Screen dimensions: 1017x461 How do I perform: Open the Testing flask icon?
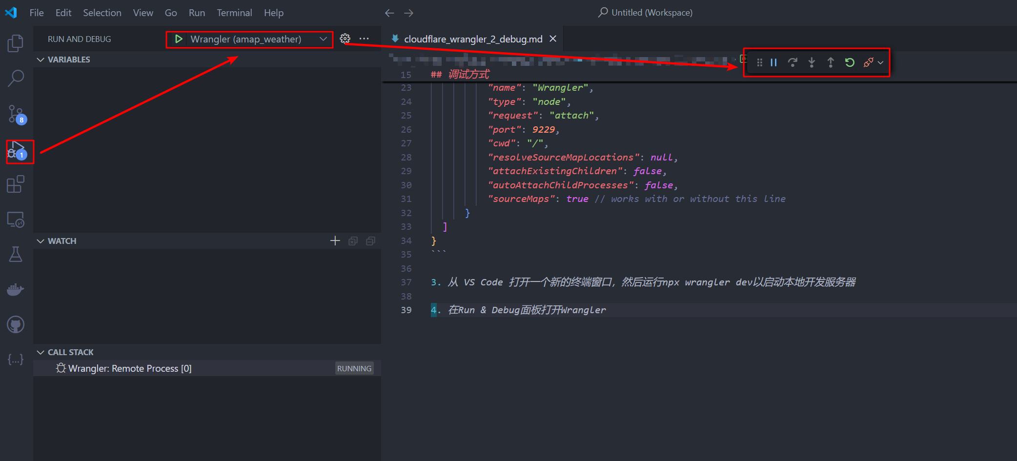16,254
